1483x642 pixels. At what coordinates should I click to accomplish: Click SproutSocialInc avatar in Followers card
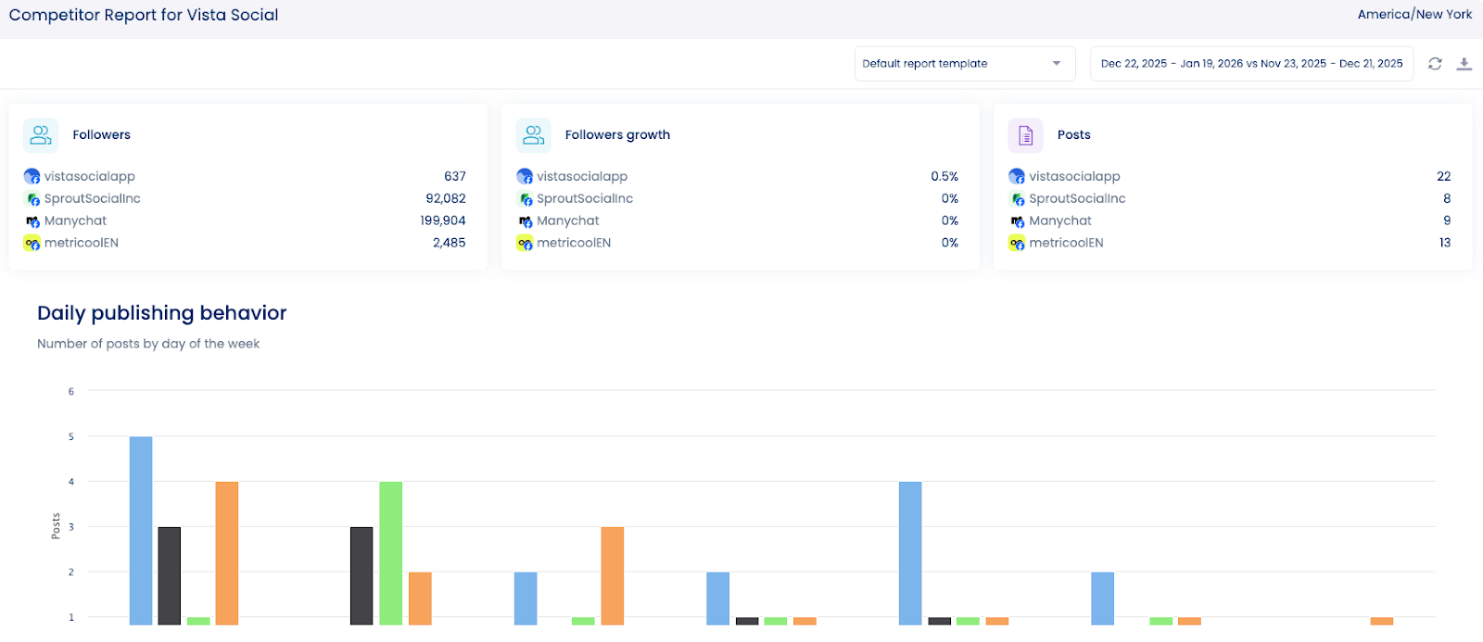32,199
